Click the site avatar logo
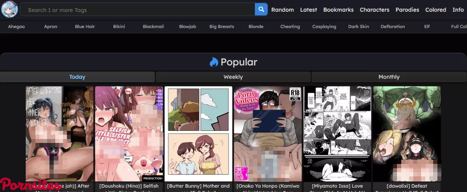The height and width of the screenshot is (192, 467). [x=9, y=9]
